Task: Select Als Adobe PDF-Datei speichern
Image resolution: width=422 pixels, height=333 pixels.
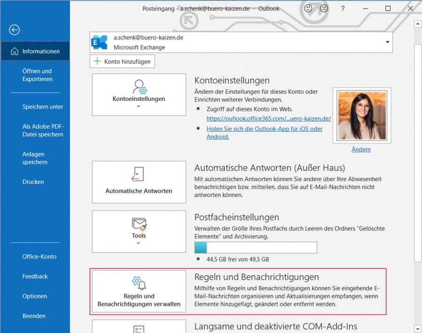Action: (x=43, y=130)
